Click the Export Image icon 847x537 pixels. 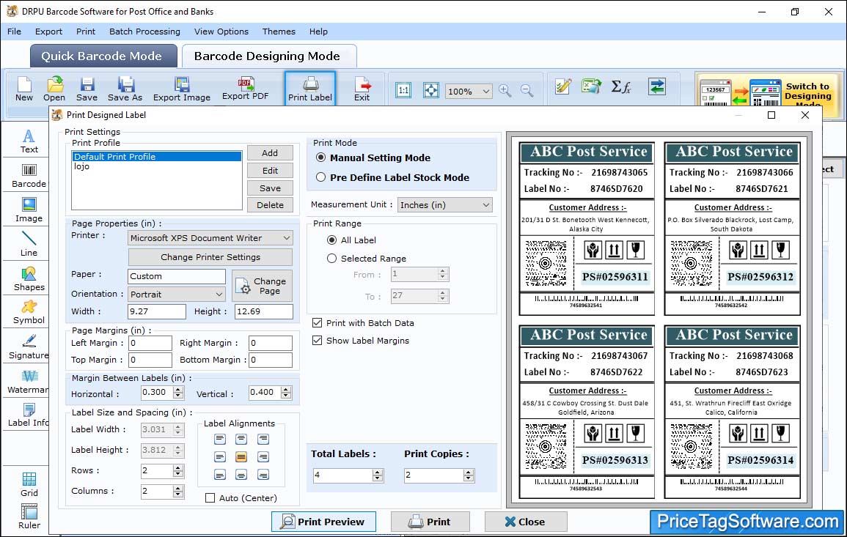182,89
